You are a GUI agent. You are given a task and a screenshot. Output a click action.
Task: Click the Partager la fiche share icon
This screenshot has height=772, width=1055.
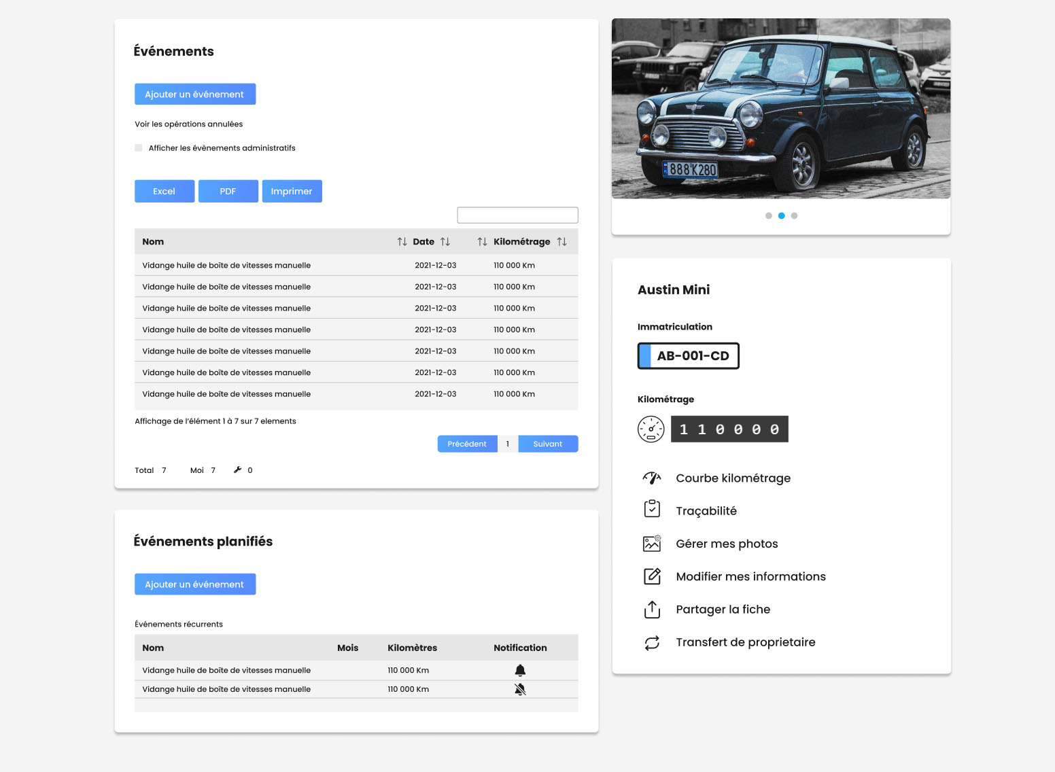652,610
